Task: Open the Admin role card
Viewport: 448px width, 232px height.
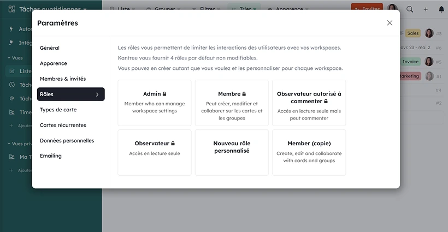Action: point(155,102)
